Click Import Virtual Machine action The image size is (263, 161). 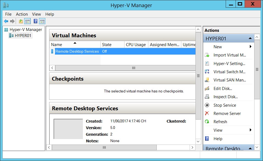point(230,55)
